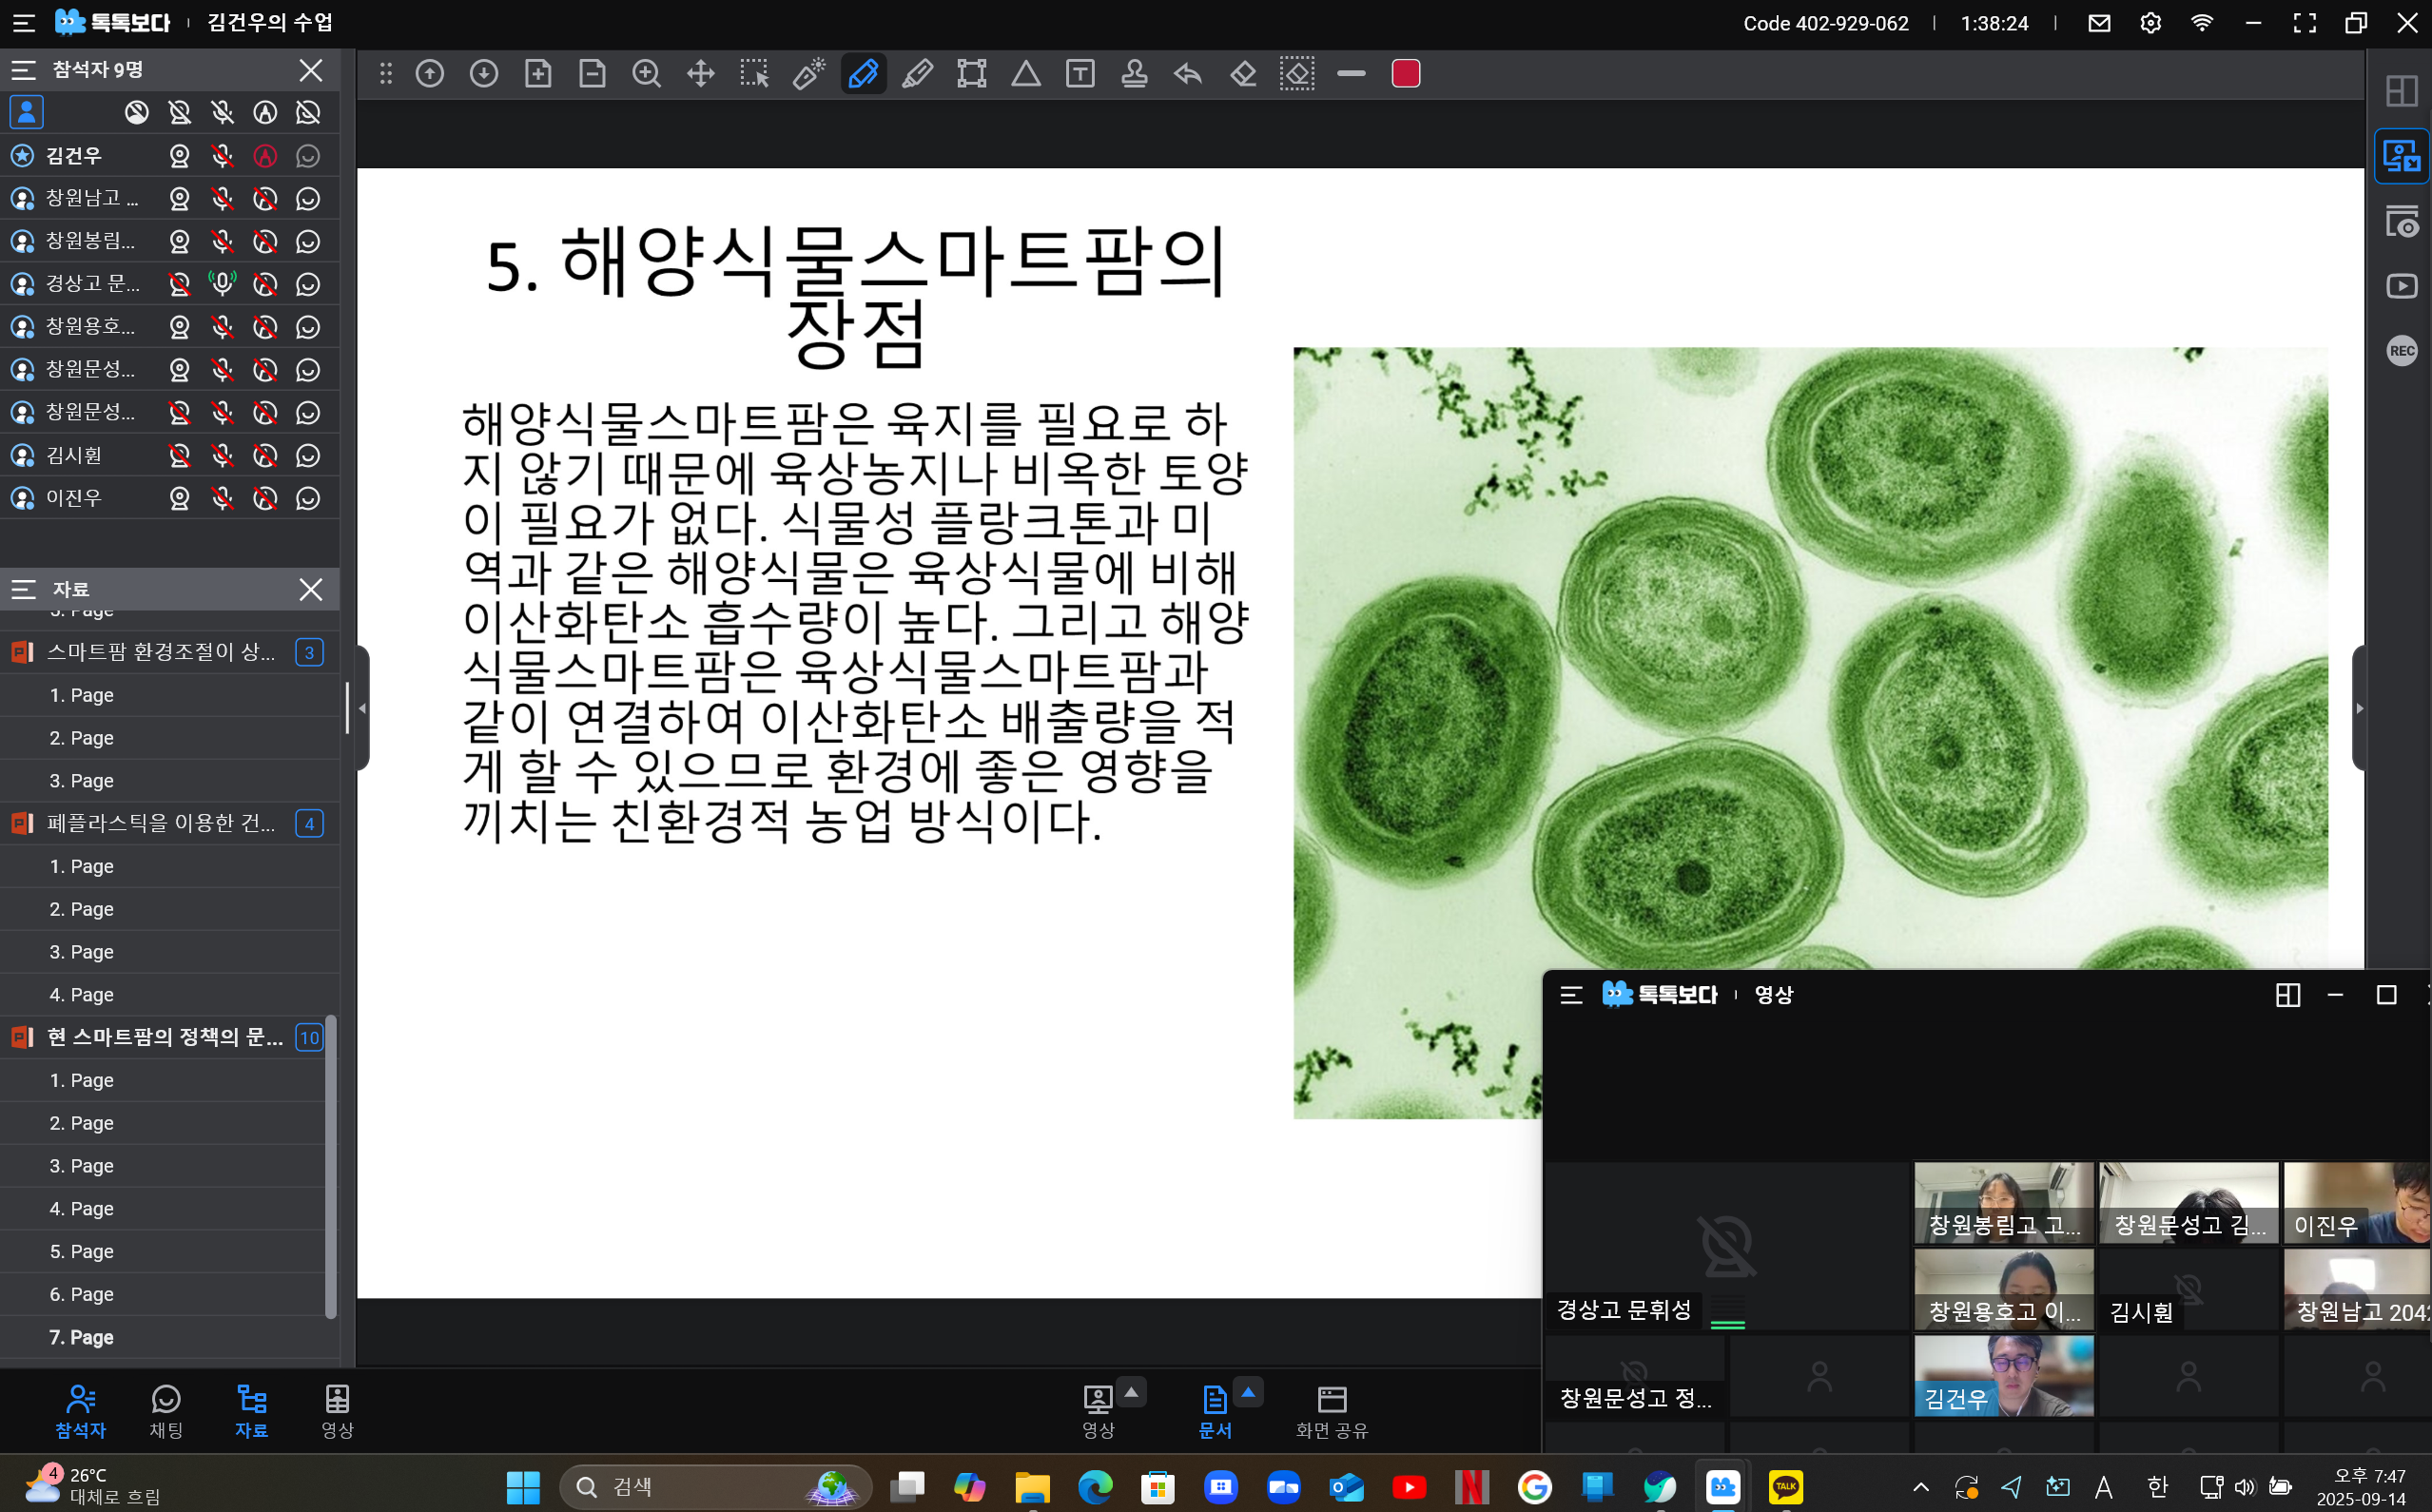Click the 화면 공유 button
Viewport: 2432px width, 1512px height.
tap(1331, 1410)
